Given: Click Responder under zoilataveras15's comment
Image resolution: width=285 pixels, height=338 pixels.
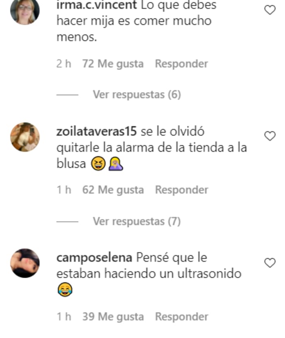Looking at the screenshot, I should click(182, 190).
